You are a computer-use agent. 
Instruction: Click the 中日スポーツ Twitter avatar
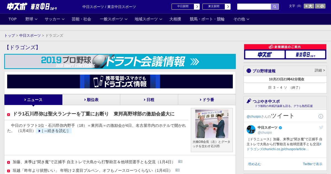click(251, 130)
